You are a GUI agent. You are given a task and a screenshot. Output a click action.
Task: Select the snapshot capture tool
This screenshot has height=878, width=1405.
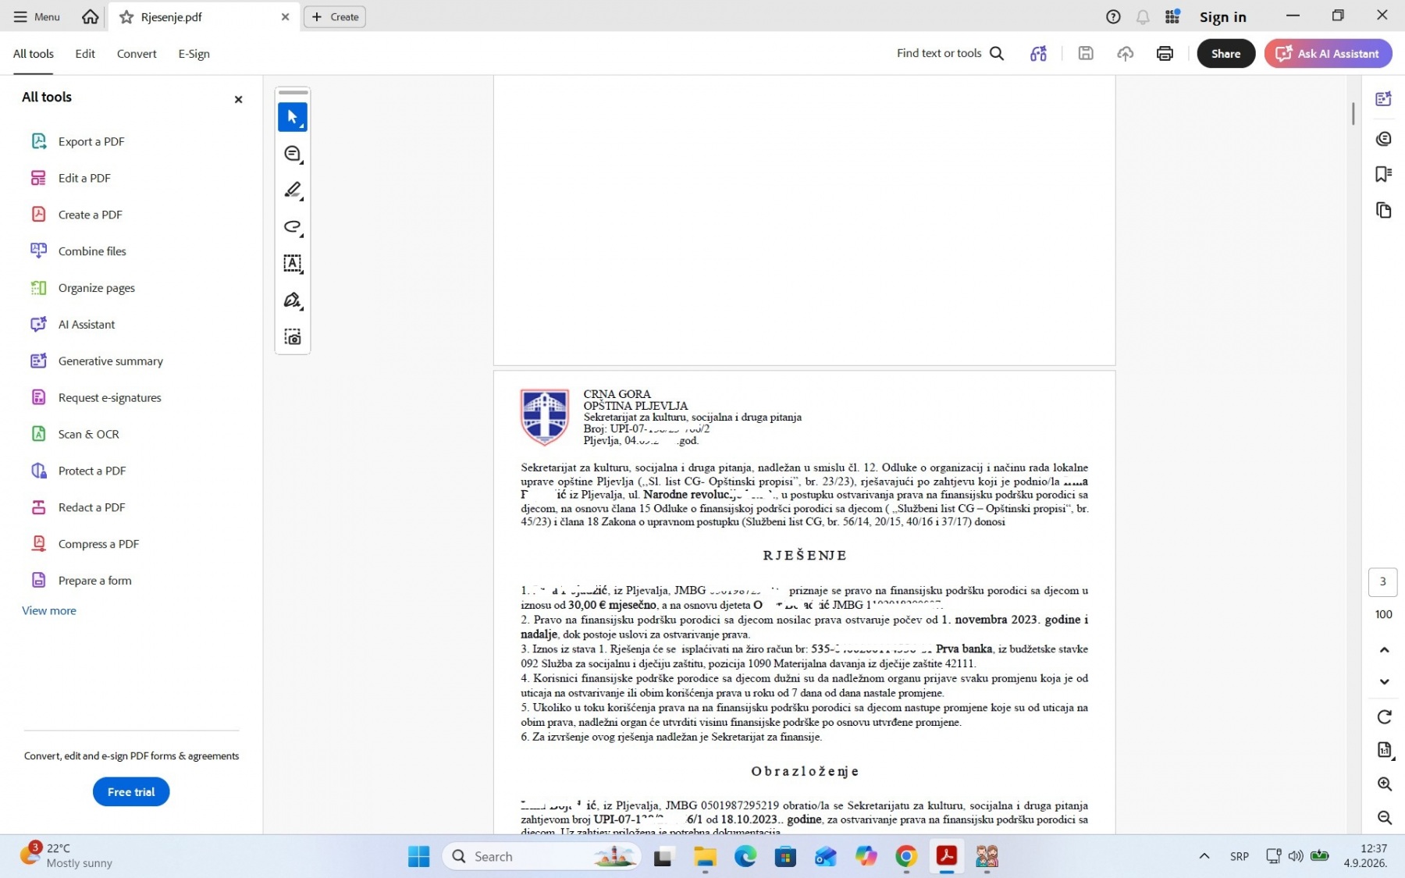point(293,337)
